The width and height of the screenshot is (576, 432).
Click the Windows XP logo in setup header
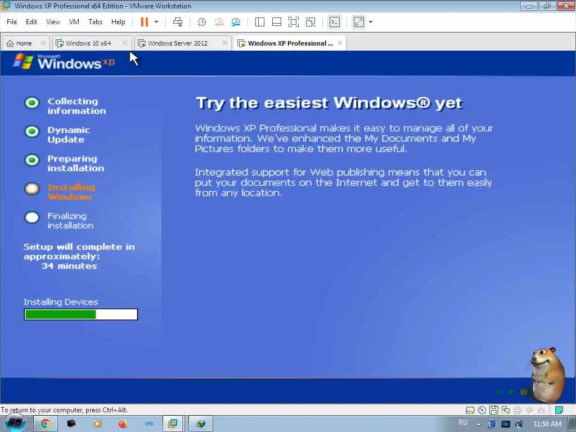coord(64,62)
